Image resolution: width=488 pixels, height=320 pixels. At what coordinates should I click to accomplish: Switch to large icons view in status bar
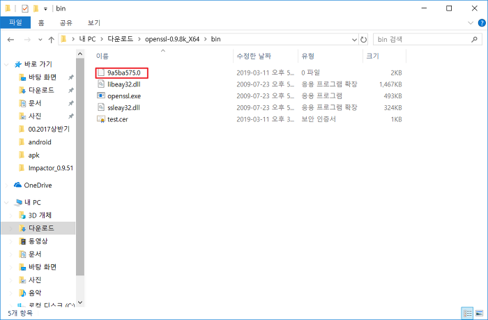(x=480, y=313)
